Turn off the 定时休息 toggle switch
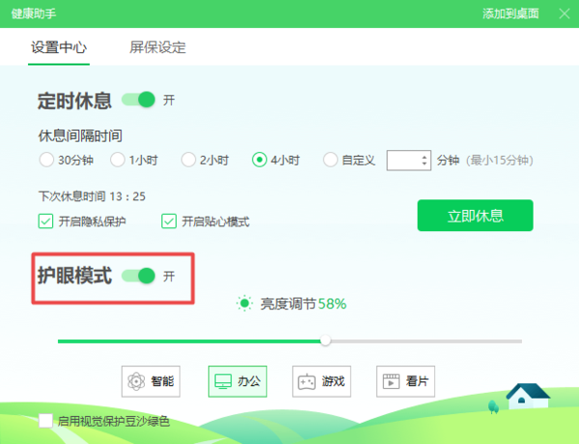Screen dimensions: 579x444 point(139,99)
